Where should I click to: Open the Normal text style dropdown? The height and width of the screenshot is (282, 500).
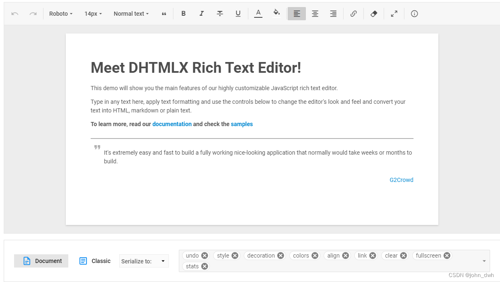[x=131, y=14]
